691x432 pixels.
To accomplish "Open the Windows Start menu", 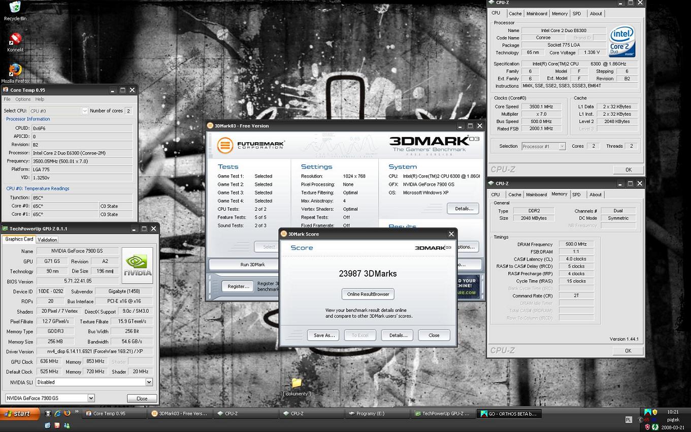I will tap(20, 413).
